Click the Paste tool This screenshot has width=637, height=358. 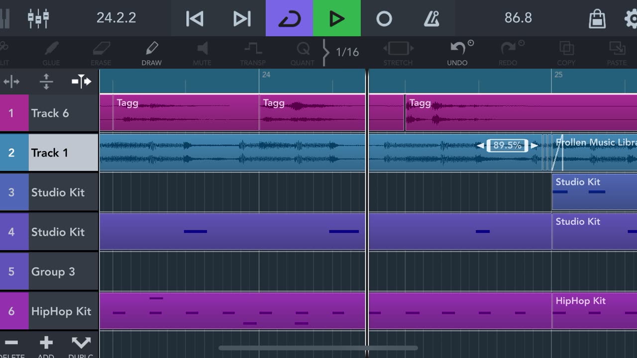click(617, 53)
